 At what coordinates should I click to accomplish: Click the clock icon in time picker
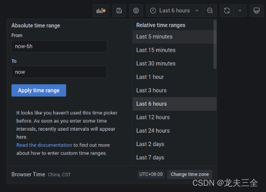coord(153,11)
